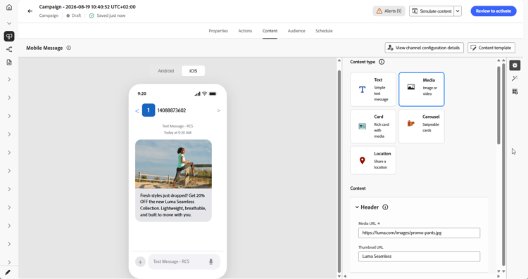Open the Home icon in left sidebar
528x279 pixels.
(x=9, y=7)
